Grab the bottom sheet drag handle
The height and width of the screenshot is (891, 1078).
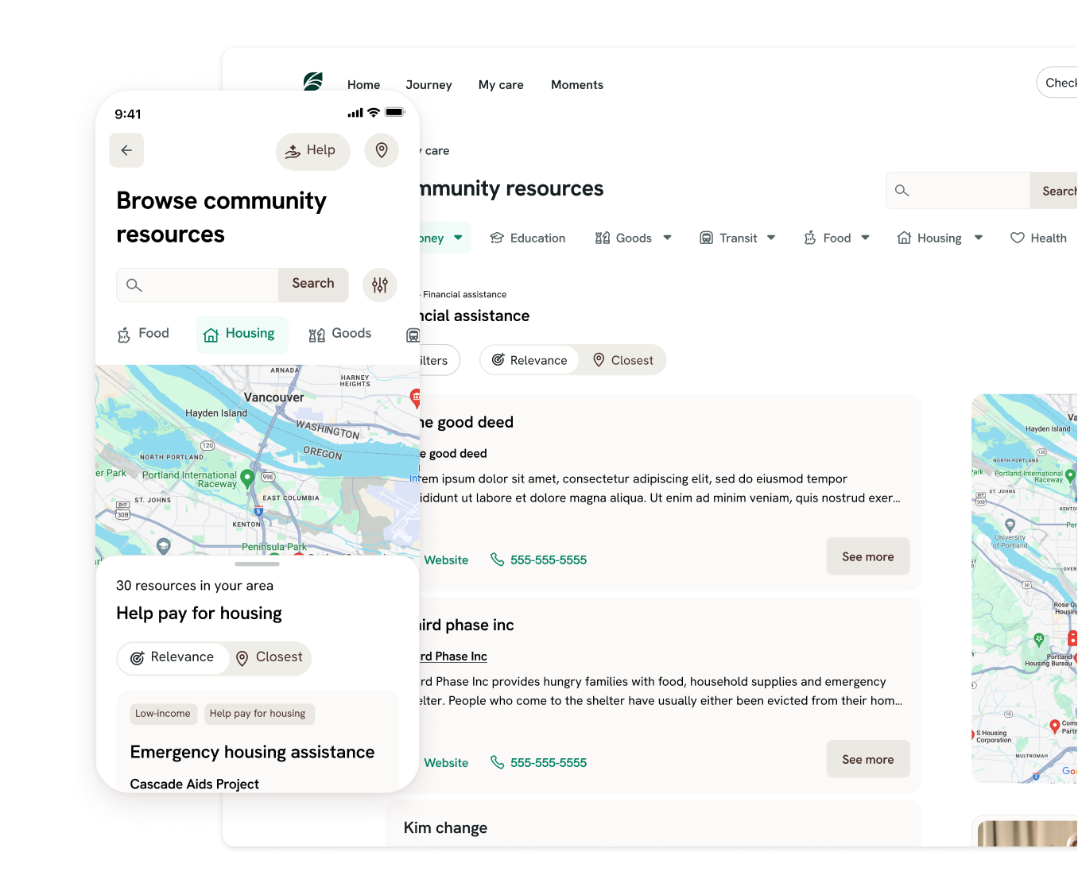(257, 564)
